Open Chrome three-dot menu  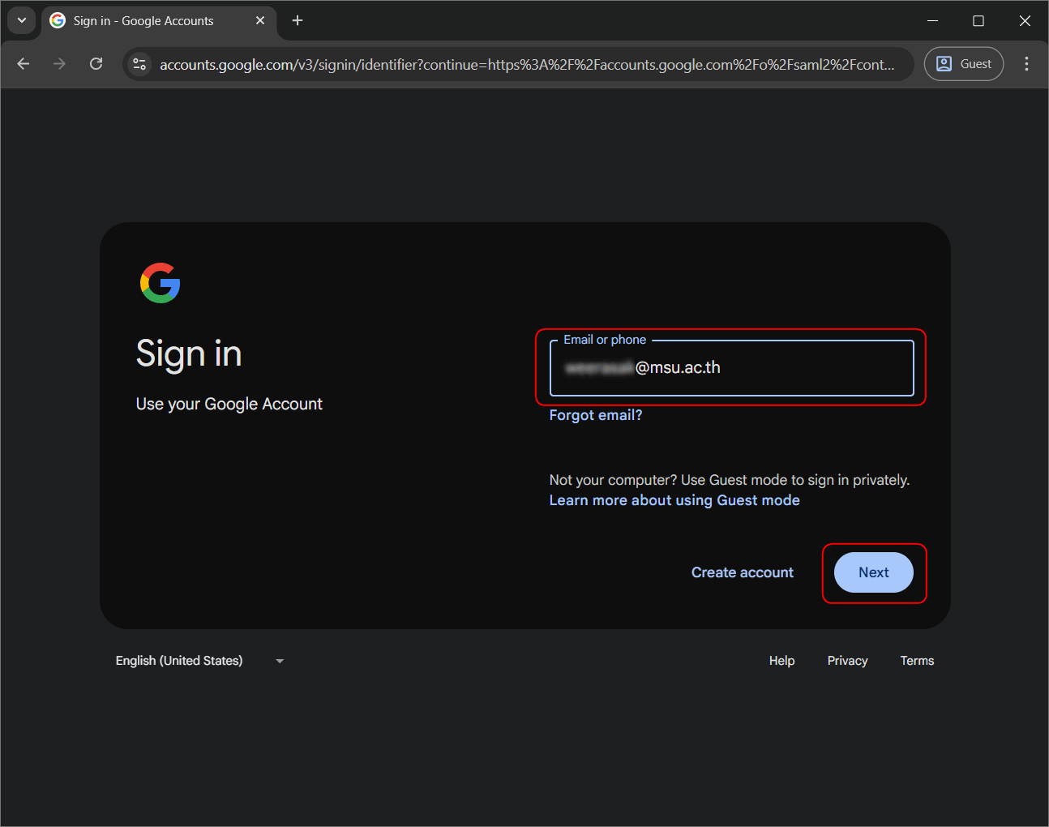pyautogui.click(x=1026, y=64)
